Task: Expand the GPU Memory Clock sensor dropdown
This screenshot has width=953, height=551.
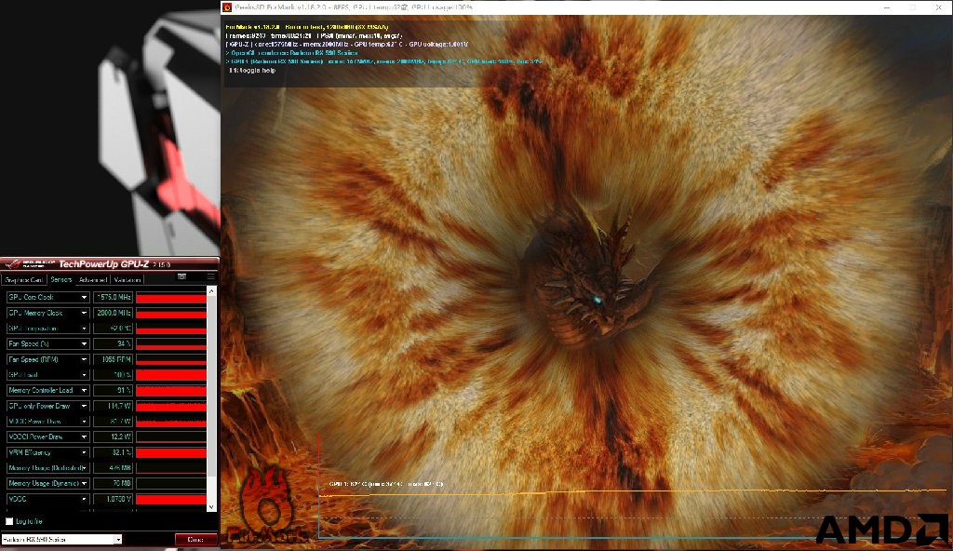Action: coord(84,313)
